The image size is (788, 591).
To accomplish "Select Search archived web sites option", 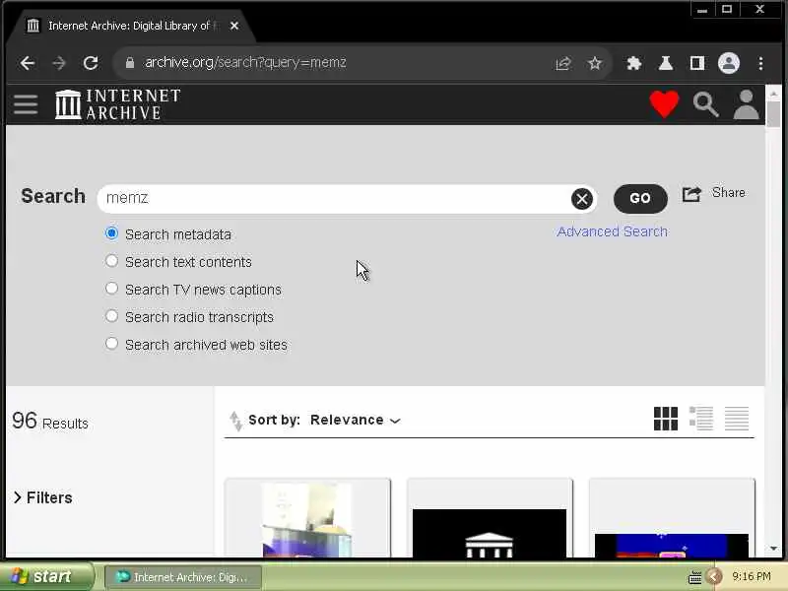I will [x=111, y=344].
